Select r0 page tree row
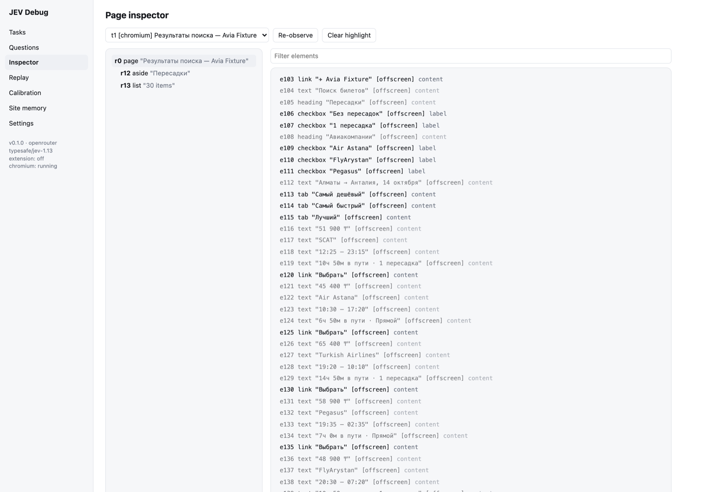The image size is (708, 492). [x=184, y=61]
